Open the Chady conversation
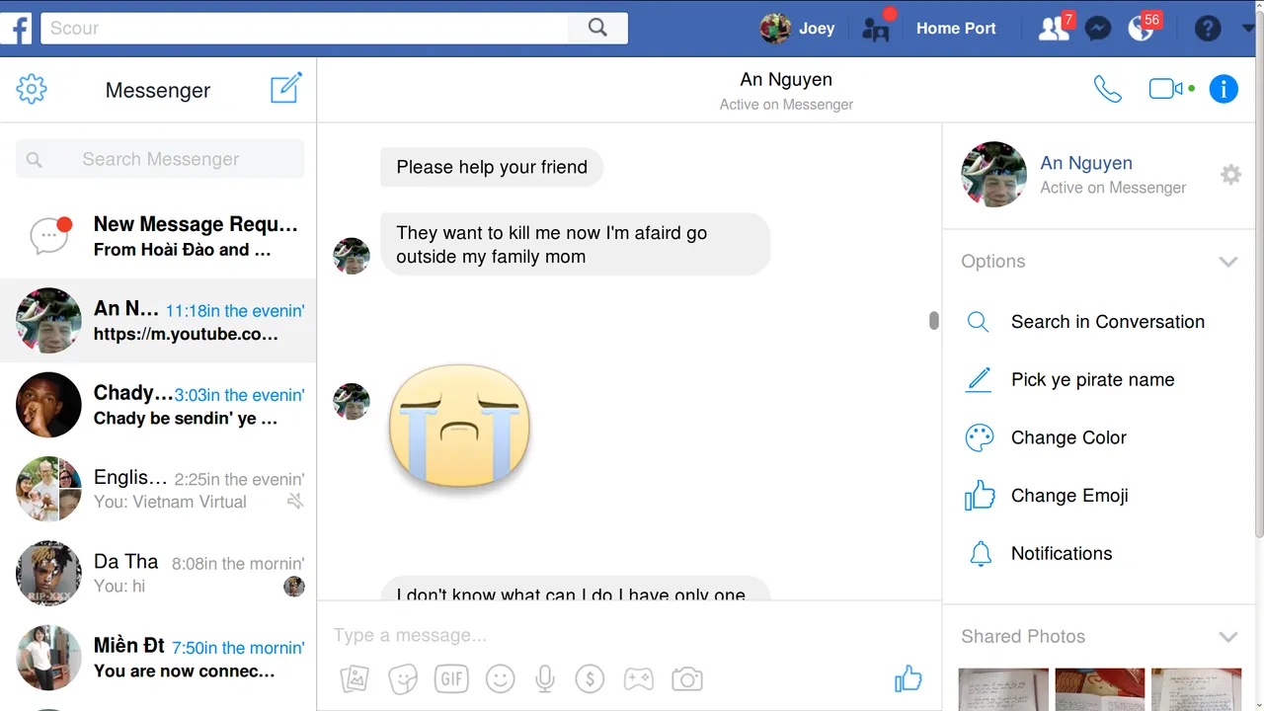Screen dimensions: 1264x711 click(x=158, y=405)
